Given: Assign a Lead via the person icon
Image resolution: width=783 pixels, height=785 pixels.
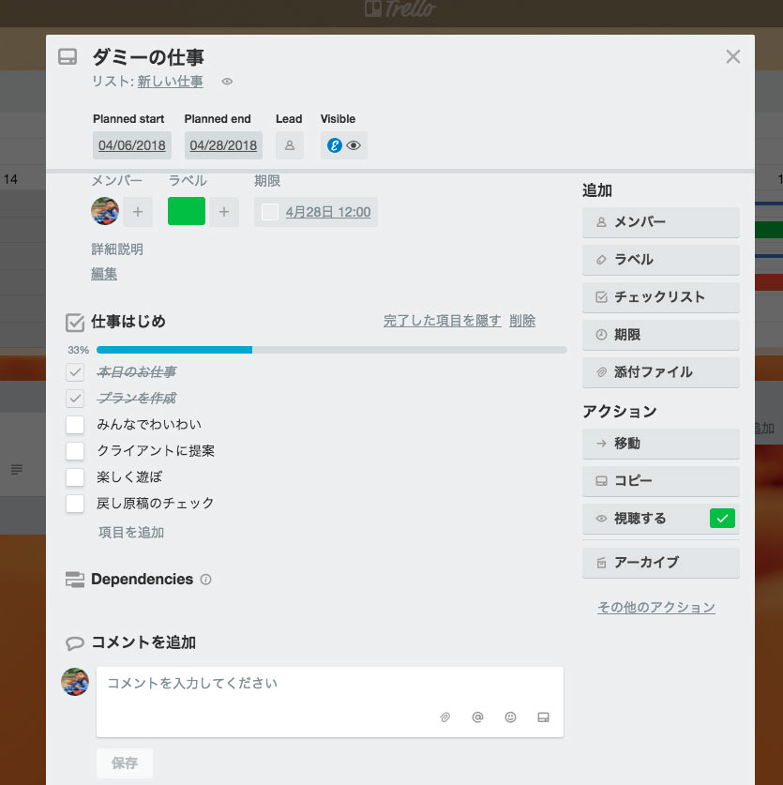Looking at the screenshot, I should pos(289,145).
